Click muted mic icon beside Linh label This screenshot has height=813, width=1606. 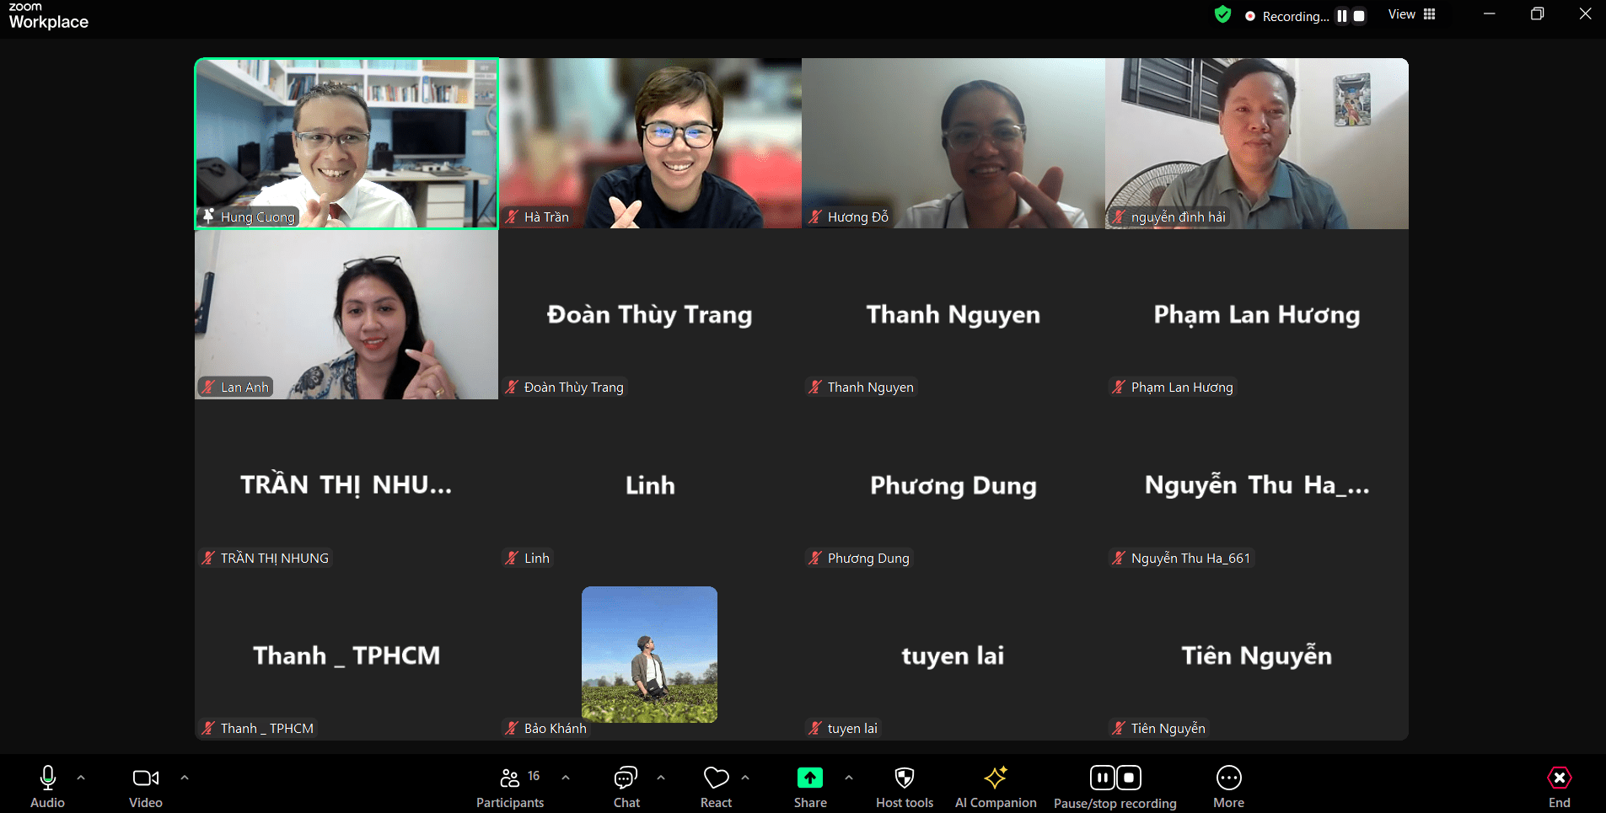pos(512,559)
